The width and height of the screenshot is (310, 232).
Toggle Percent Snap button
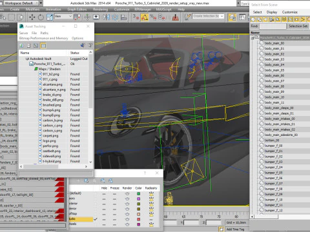click(153, 17)
